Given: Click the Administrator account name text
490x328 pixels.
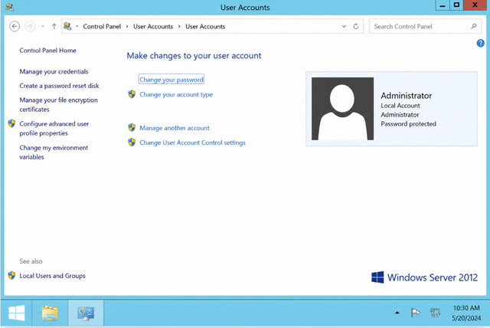Looking at the screenshot, I should [407, 96].
